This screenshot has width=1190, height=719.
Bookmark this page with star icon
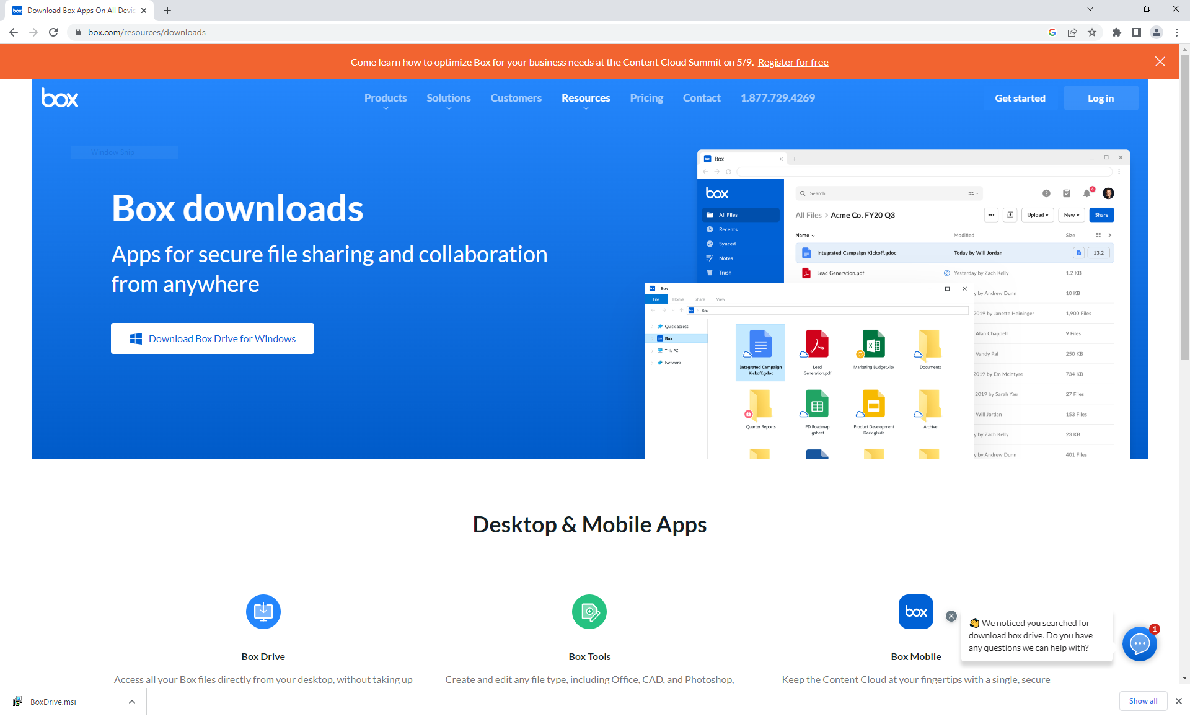click(1092, 32)
